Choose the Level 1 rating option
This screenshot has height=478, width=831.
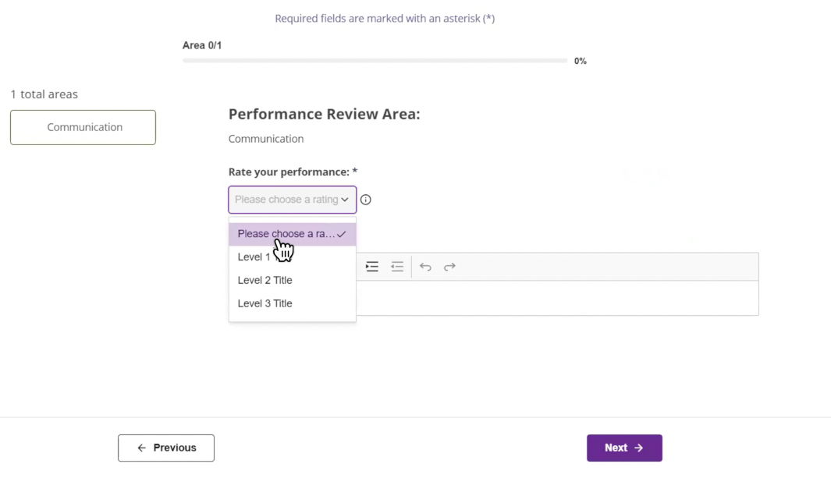point(254,257)
